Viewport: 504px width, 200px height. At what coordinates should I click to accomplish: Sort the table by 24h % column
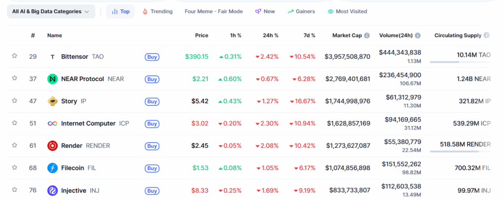coord(270,35)
